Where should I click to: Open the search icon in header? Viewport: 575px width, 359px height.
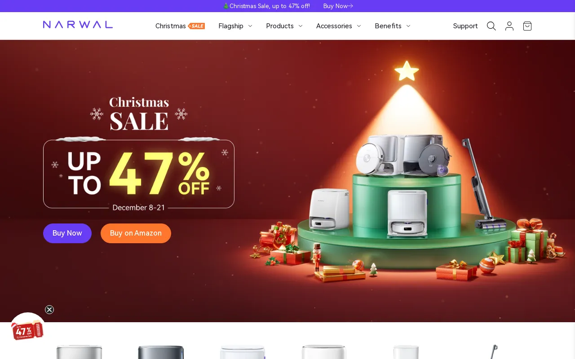(x=491, y=26)
